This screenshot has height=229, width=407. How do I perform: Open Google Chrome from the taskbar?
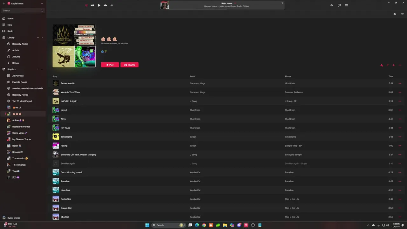coord(204,225)
